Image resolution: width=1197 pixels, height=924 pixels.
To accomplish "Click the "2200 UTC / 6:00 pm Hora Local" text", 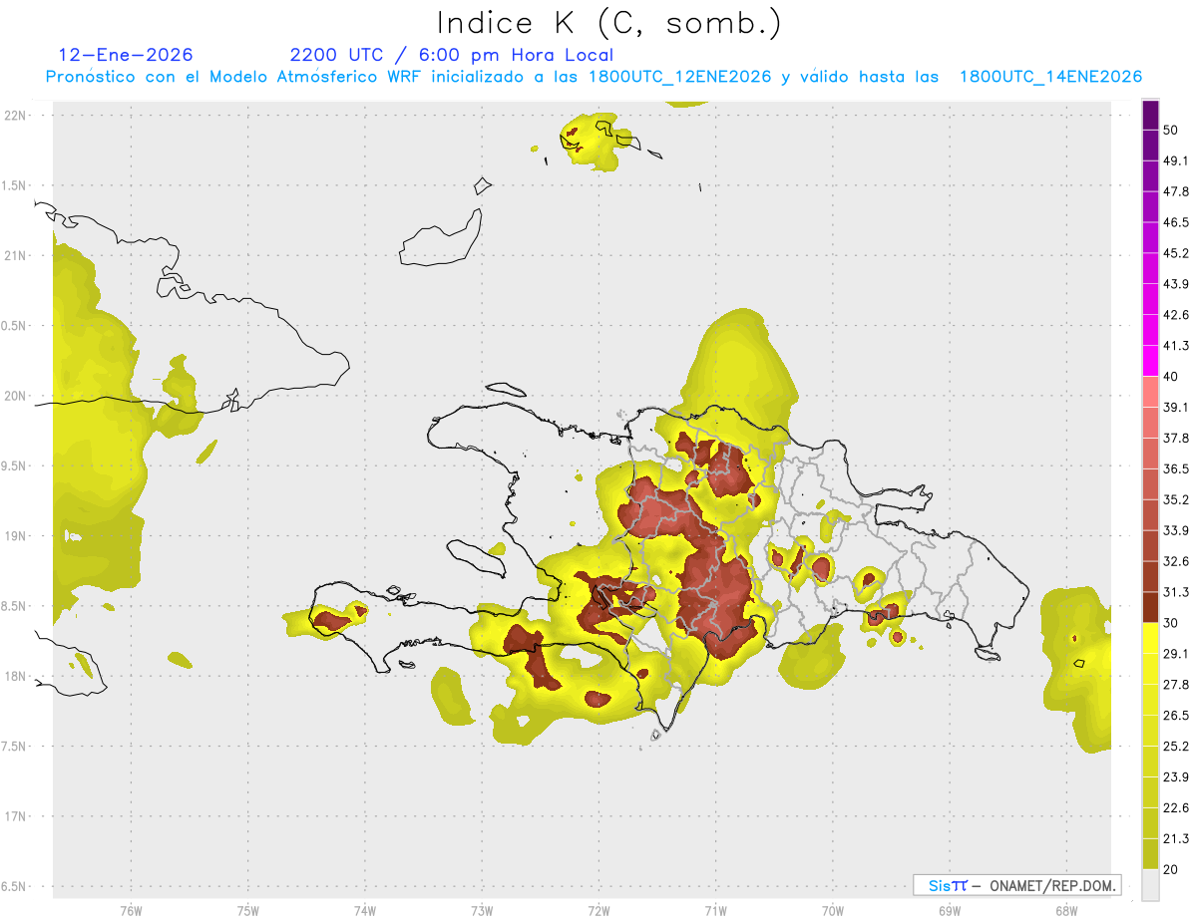I will coord(452,55).
